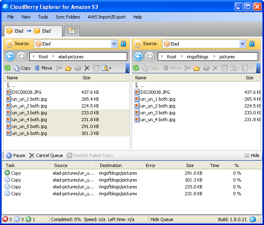264x225 pixels.
Task: Open search dropdown in right toolbar
Action: click(x=235, y=68)
